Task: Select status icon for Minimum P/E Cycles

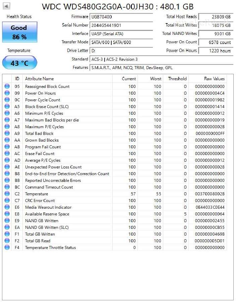Action: (7, 113)
